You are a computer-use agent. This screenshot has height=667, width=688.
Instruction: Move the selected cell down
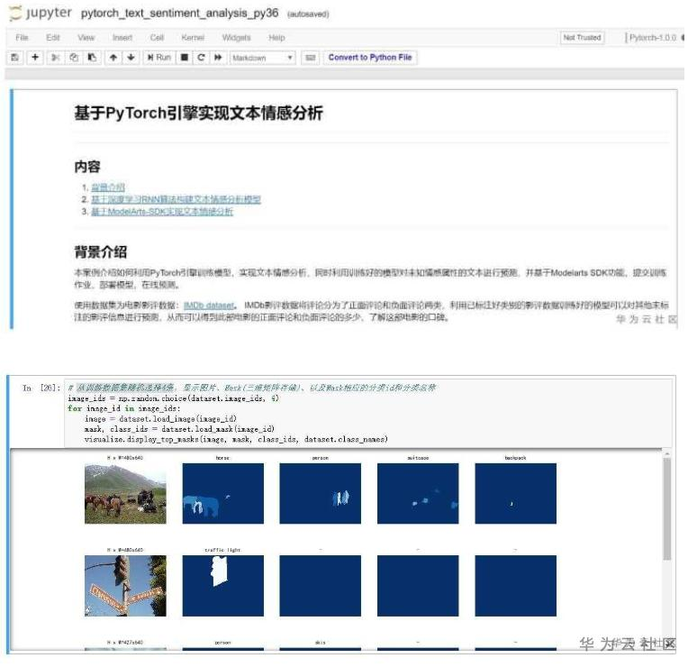131,58
